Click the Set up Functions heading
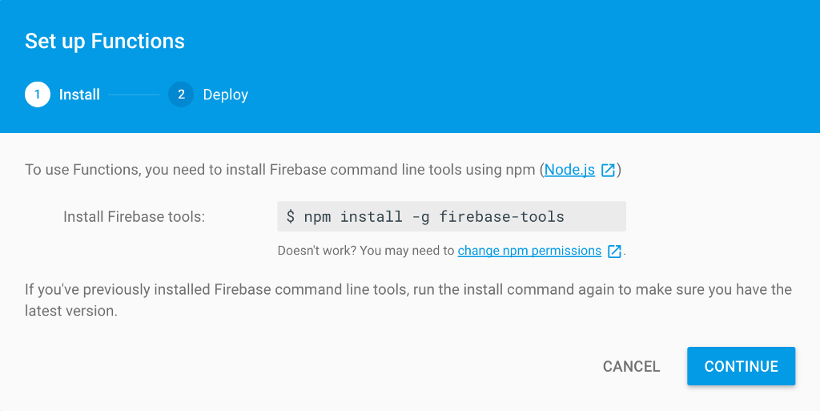 (x=105, y=42)
